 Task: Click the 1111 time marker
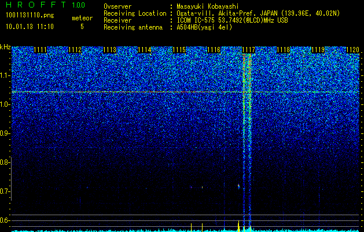pos(40,50)
